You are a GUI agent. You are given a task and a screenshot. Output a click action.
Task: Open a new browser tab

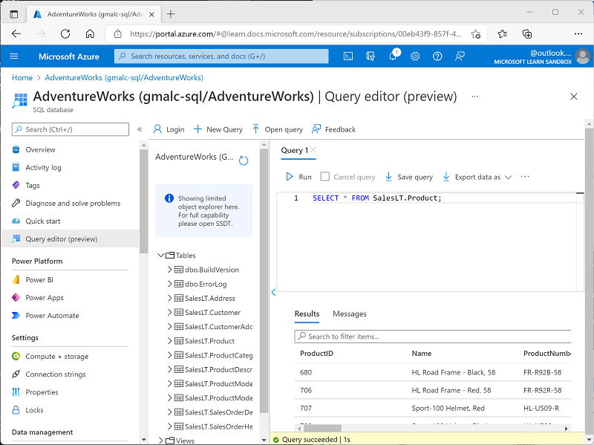(x=171, y=14)
